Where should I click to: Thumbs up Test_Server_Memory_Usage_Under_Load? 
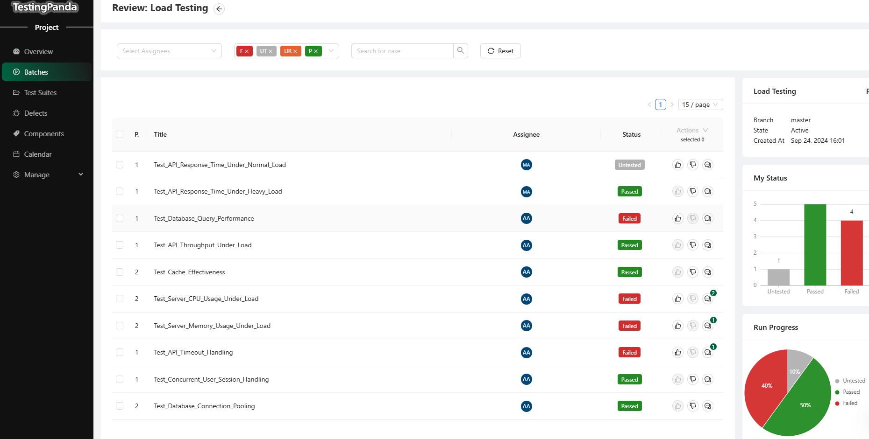point(678,326)
